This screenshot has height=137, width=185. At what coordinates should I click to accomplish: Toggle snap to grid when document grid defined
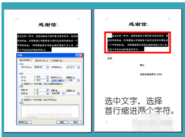[22, 100]
